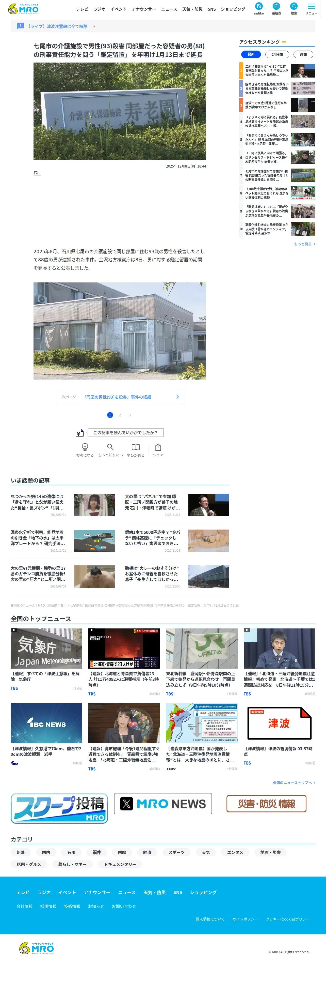This screenshot has height=993, width=326.
Task: Open イベント in top navigation
Action: (119, 9)
